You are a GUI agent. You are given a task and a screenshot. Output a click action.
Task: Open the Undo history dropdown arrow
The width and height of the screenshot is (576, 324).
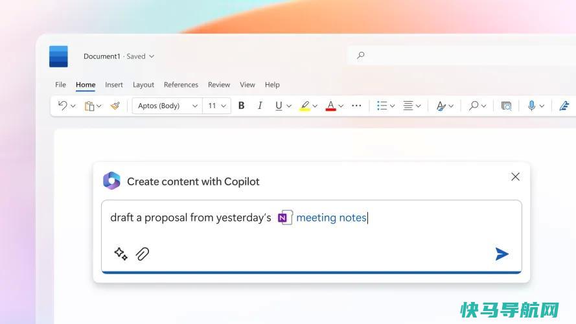click(73, 106)
